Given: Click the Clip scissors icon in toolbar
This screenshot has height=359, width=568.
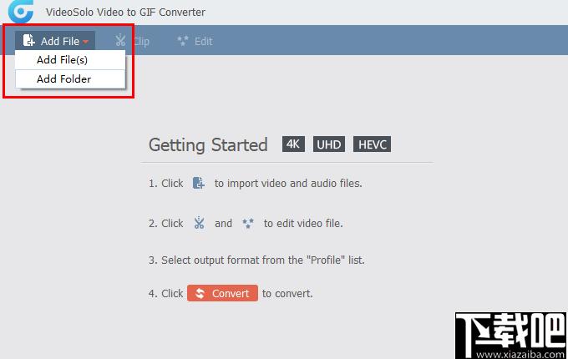Looking at the screenshot, I should tap(120, 41).
